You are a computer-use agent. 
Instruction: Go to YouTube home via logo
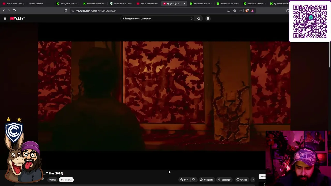(x=17, y=18)
